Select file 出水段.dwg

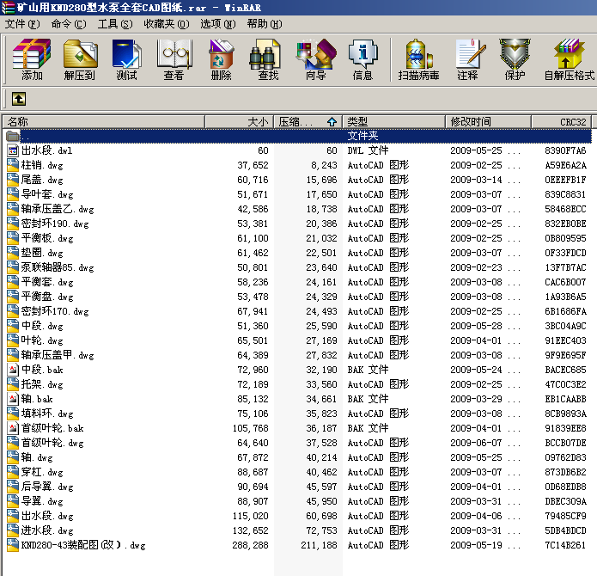47,516
